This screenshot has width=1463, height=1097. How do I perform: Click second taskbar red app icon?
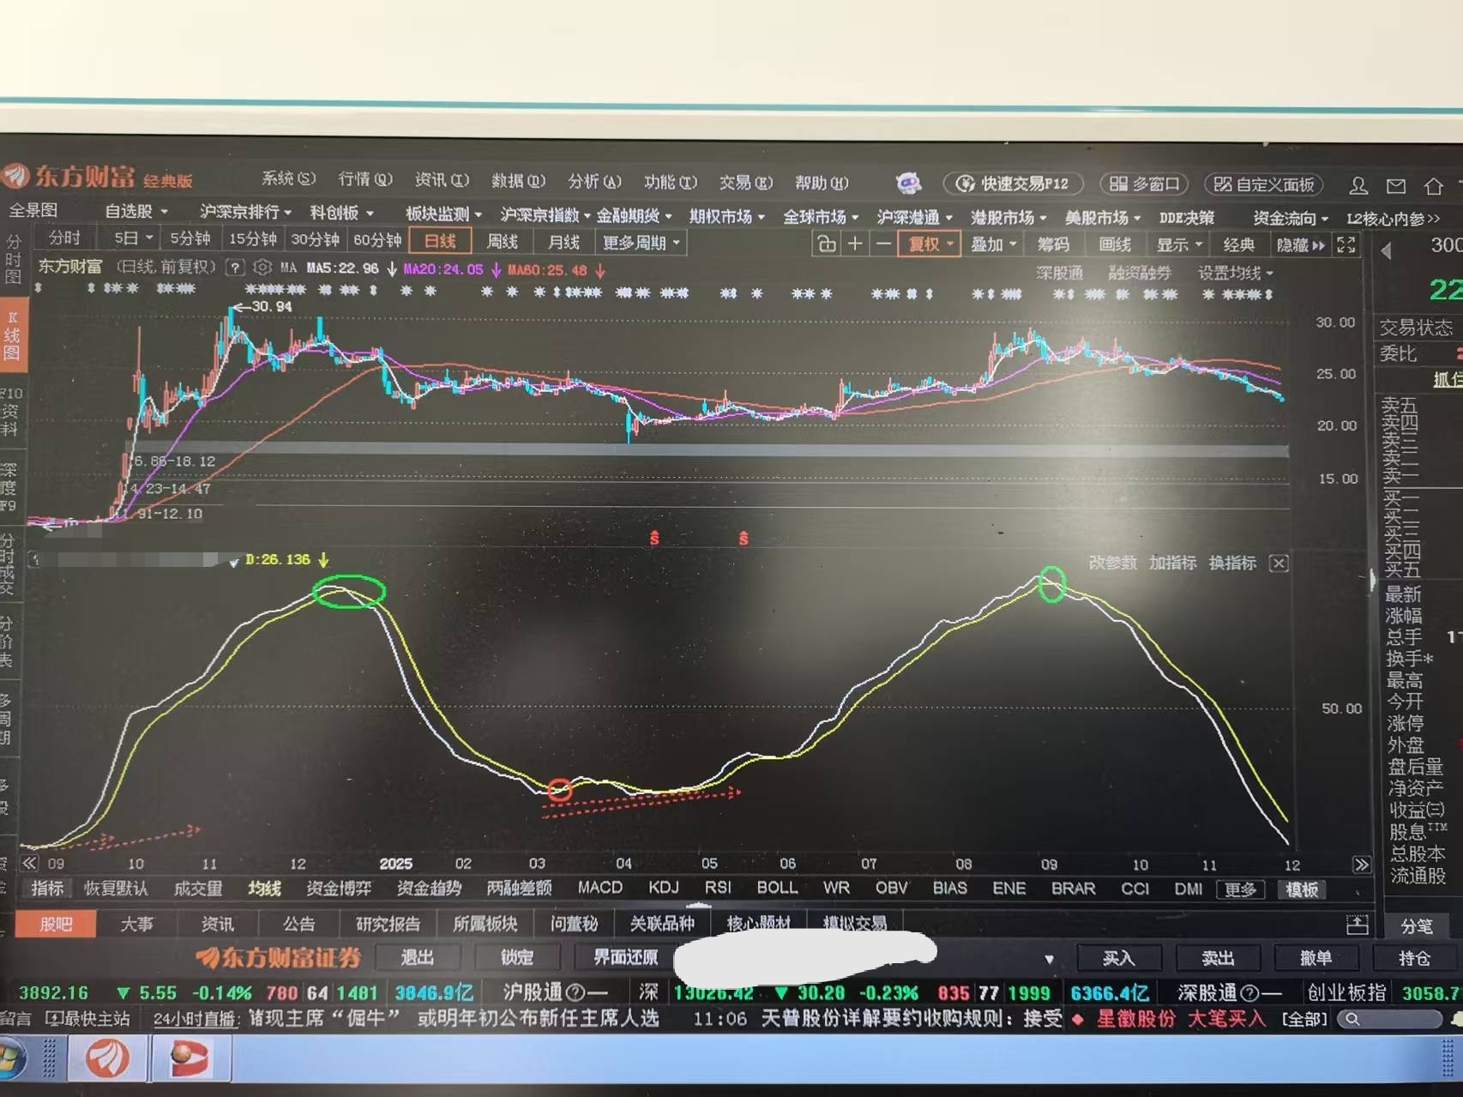click(190, 1059)
